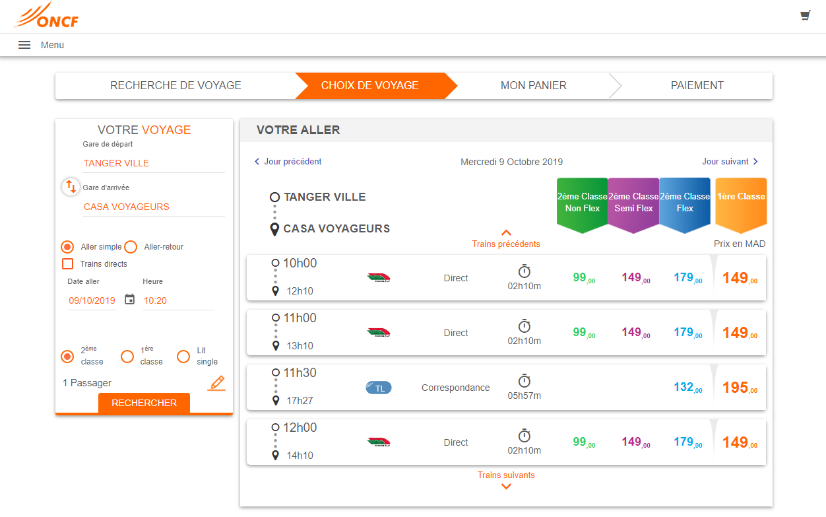
Task: Go to Jour suivant
Action: [x=730, y=162]
